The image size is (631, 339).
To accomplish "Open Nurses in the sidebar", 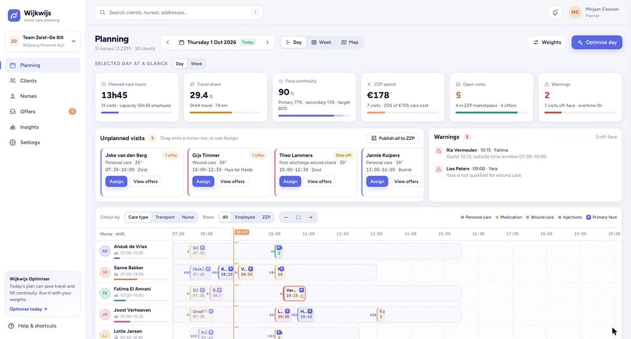I will [x=43, y=96].
